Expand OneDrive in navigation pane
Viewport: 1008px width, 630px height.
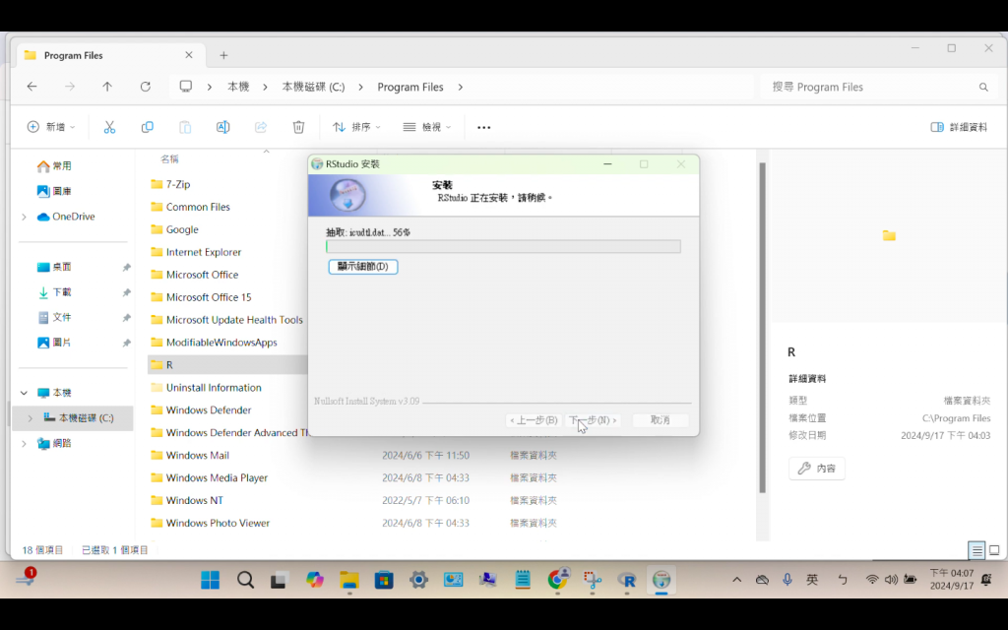pyautogui.click(x=24, y=217)
